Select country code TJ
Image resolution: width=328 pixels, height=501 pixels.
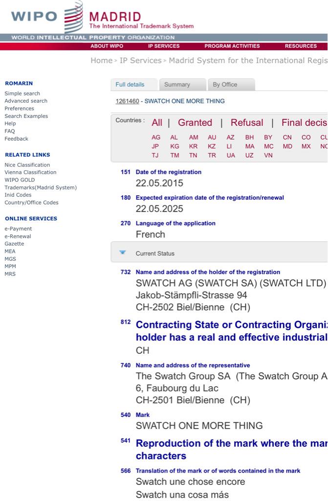point(155,155)
